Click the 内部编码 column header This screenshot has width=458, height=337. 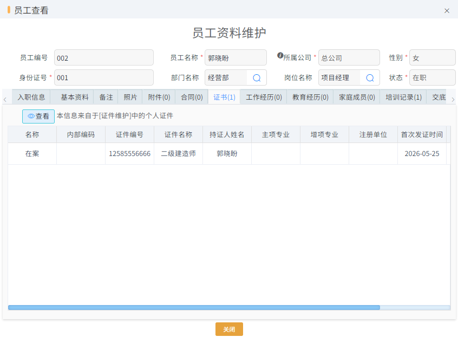click(x=81, y=134)
